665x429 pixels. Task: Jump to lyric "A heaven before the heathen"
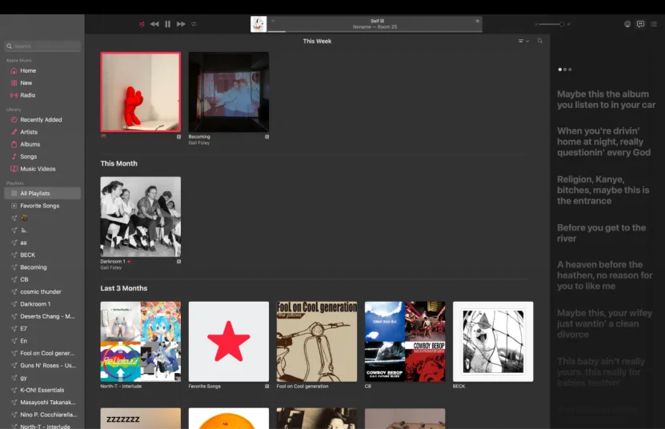coord(605,275)
